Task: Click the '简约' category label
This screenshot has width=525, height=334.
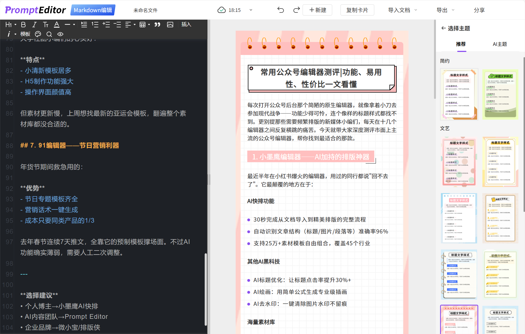Action: pyautogui.click(x=445, y=61)
